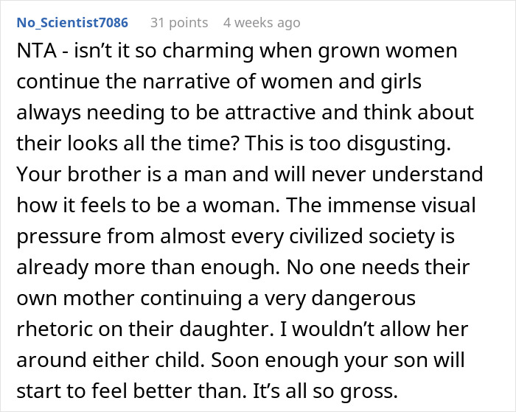
Task: Click the word 'rhetoric' in the comment
Action: [52, 328]
